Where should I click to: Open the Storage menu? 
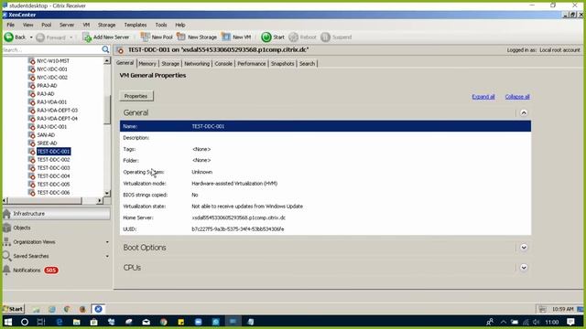pos(106,25)
